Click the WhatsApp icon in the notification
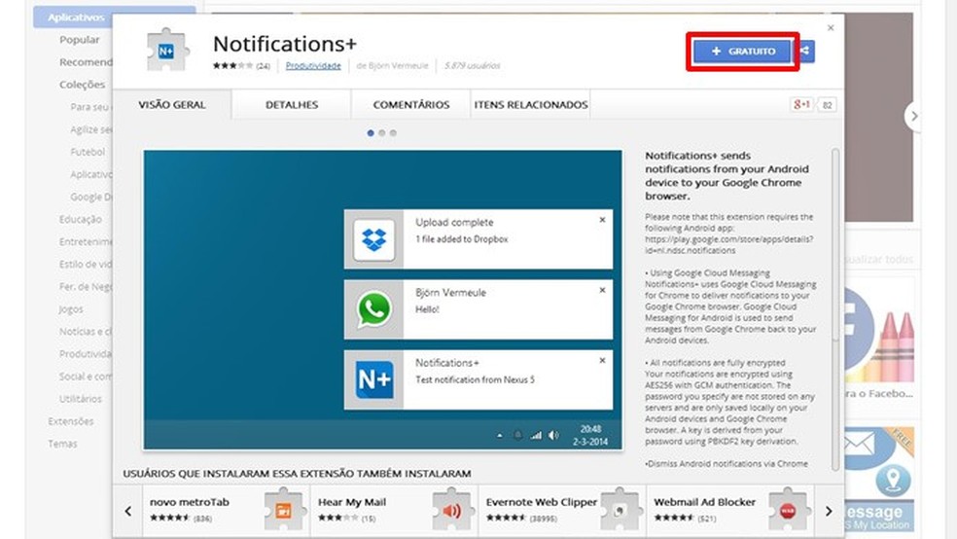The image size is (957, 539). [374, 309]
